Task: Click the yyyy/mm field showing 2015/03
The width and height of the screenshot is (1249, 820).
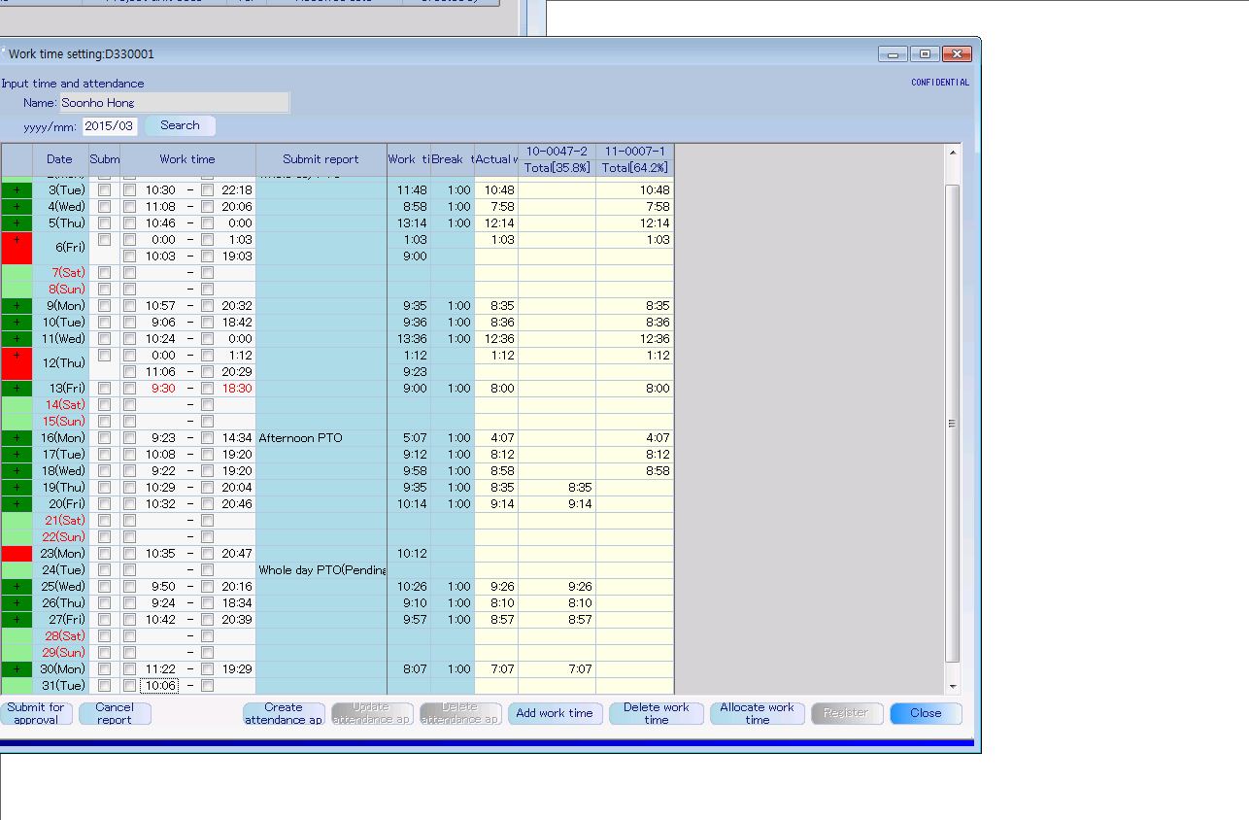Action: [x=110, y=125]
